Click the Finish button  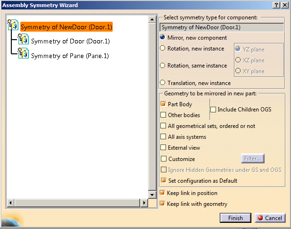point(235,218)
